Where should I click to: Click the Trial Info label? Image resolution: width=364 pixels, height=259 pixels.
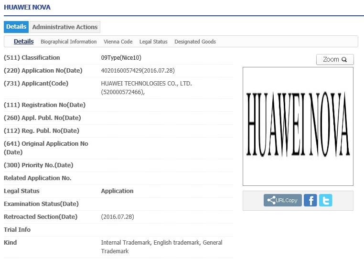coord(17,230)
